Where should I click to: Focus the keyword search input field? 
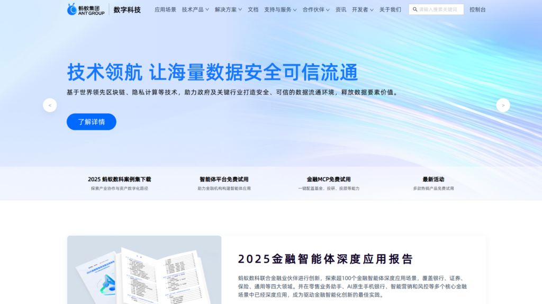click(439, 10)
